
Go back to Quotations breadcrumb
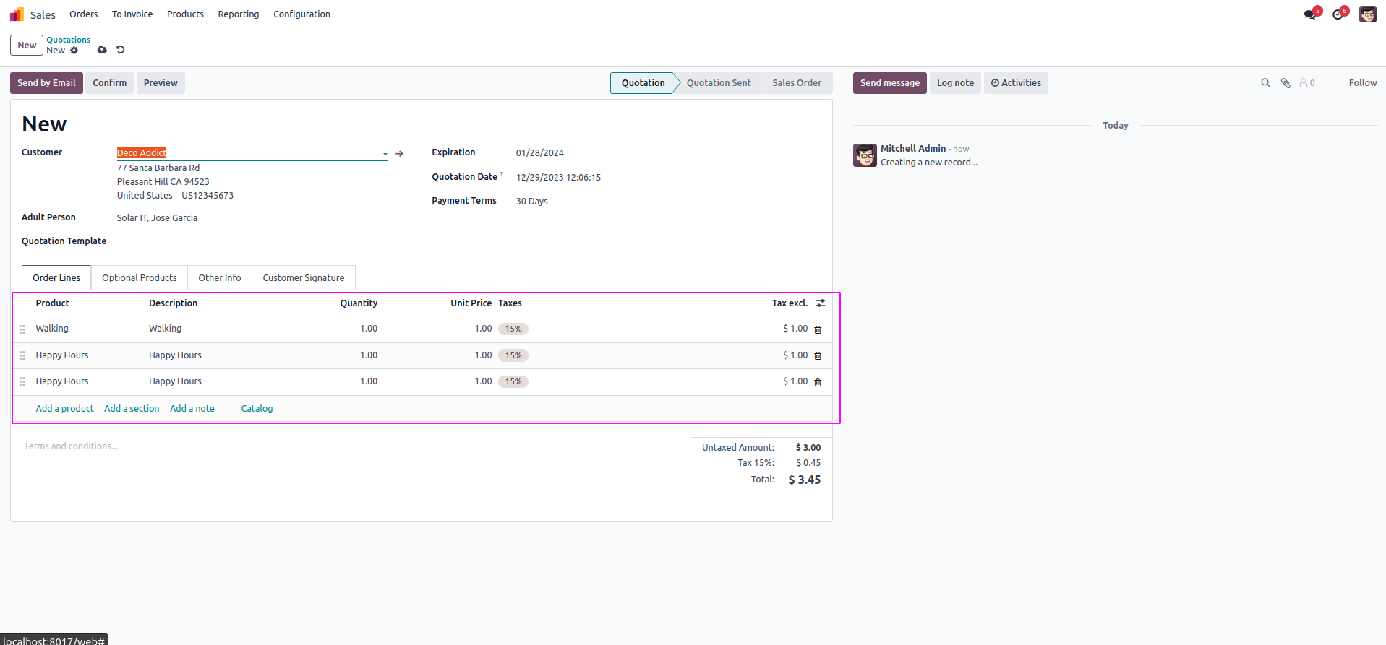(x=69, y=40)
